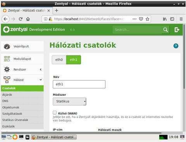Viewport: 186px width, 142px height.
Task: Expand the Rendszer menu chevron
Action: [x=41, y=69]
